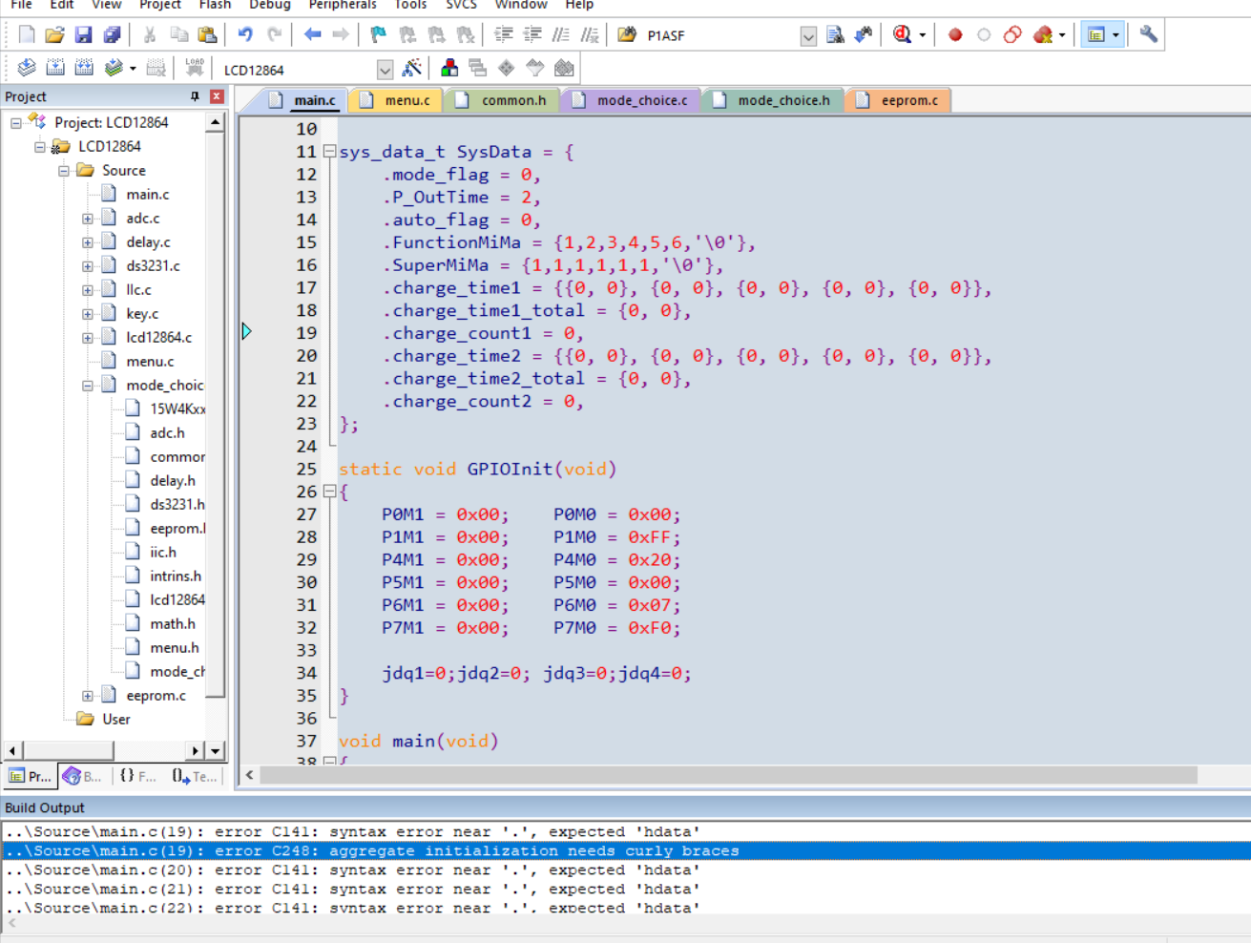This screenshot has height=943, width=1251.
Task: Collapse the mode_choic file node
Action: click(88, 386)
